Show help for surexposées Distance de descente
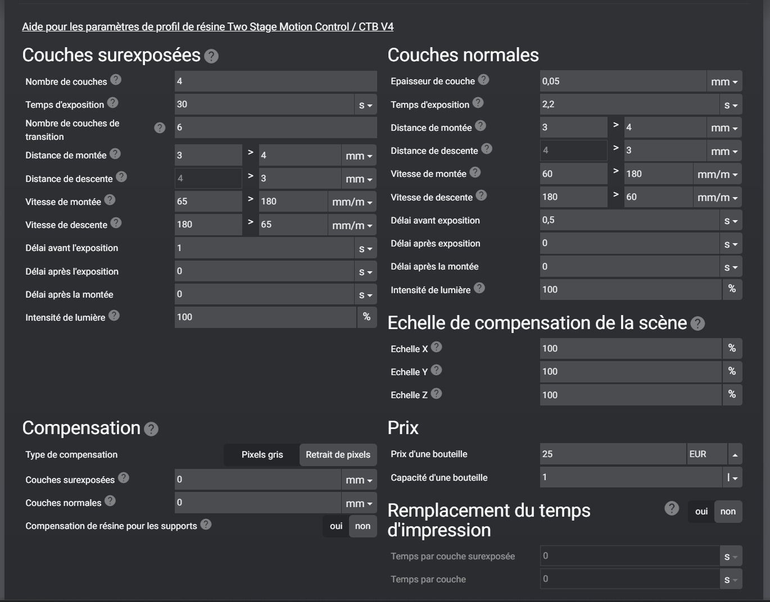770x602 pixels. tap(121, 177)
